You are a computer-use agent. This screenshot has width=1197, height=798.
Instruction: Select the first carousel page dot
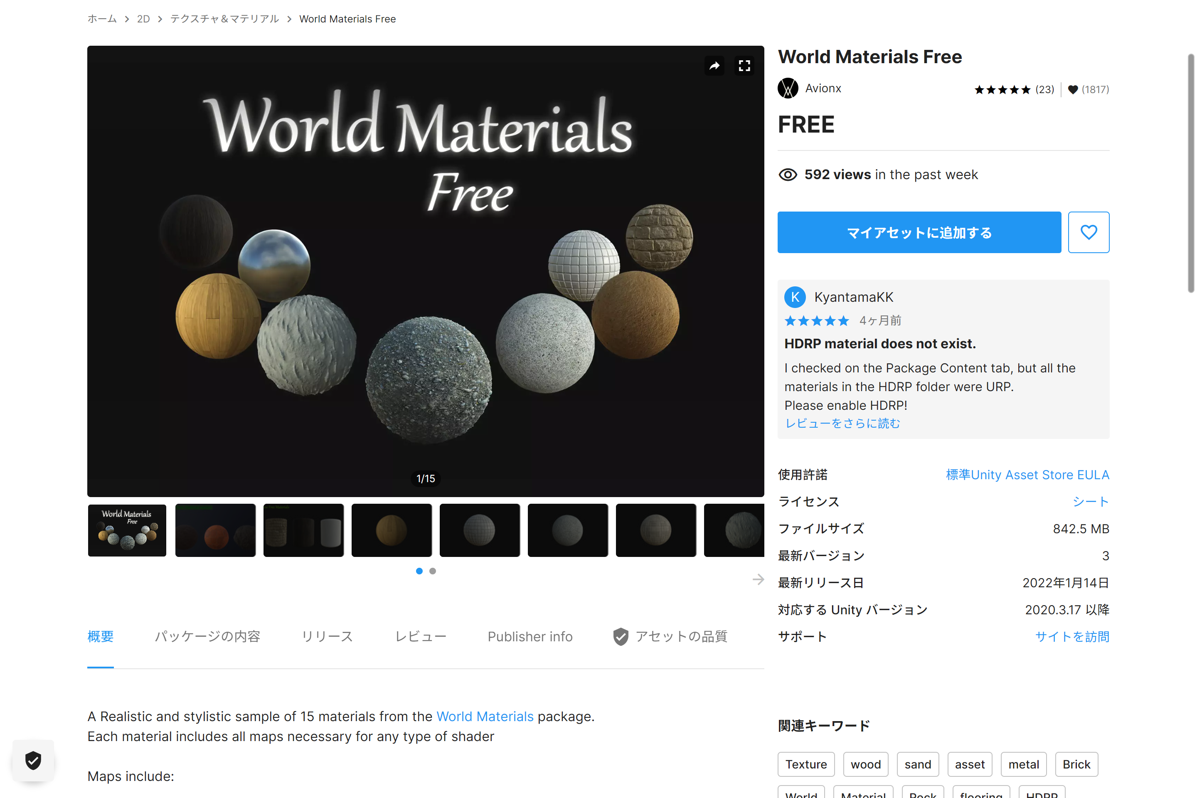tap(420, 572)
